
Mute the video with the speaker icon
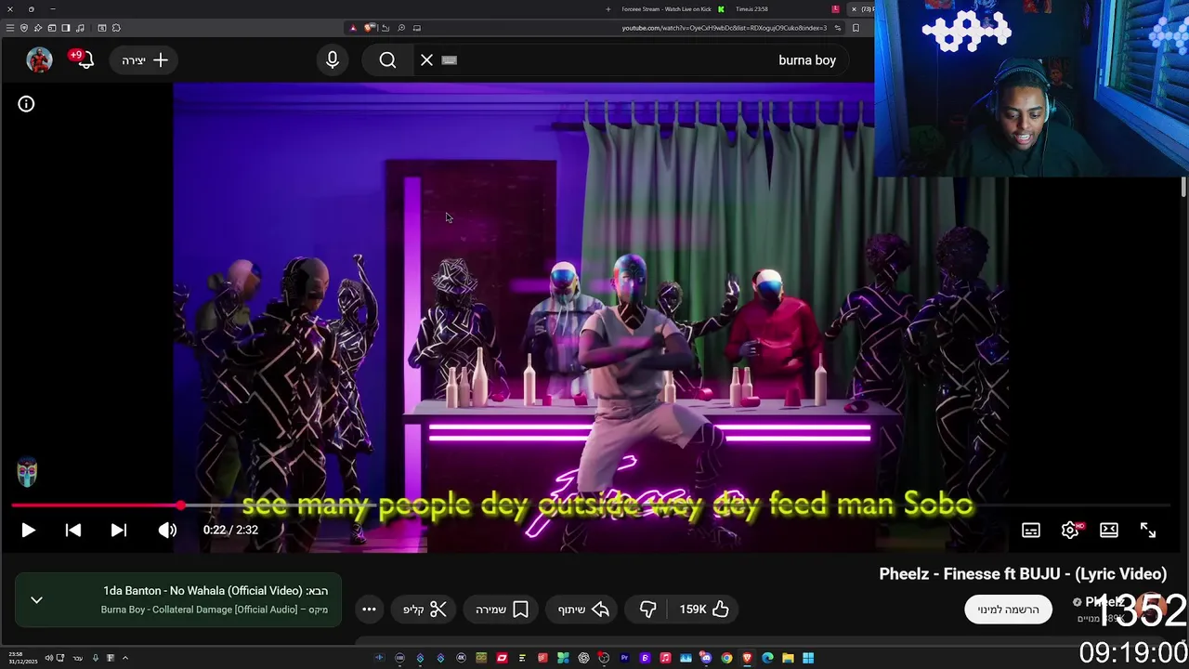click(167, 530)
